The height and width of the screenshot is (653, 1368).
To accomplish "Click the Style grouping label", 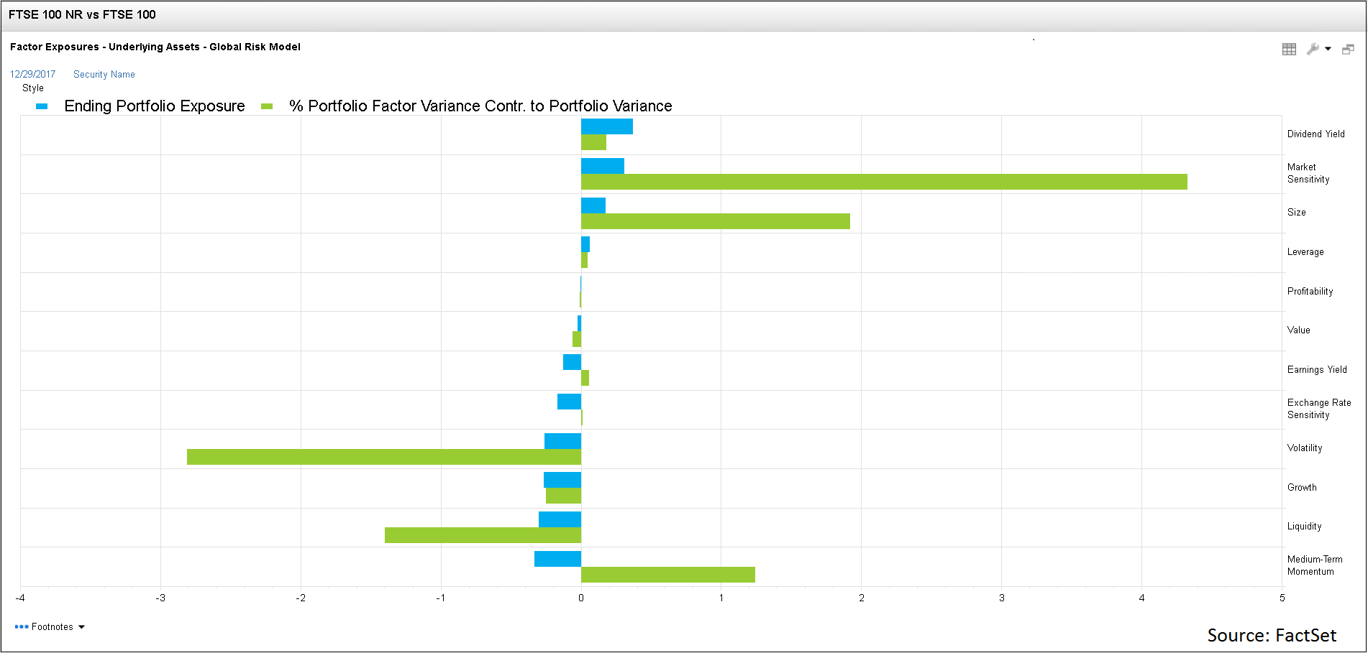I will [33, 88].
